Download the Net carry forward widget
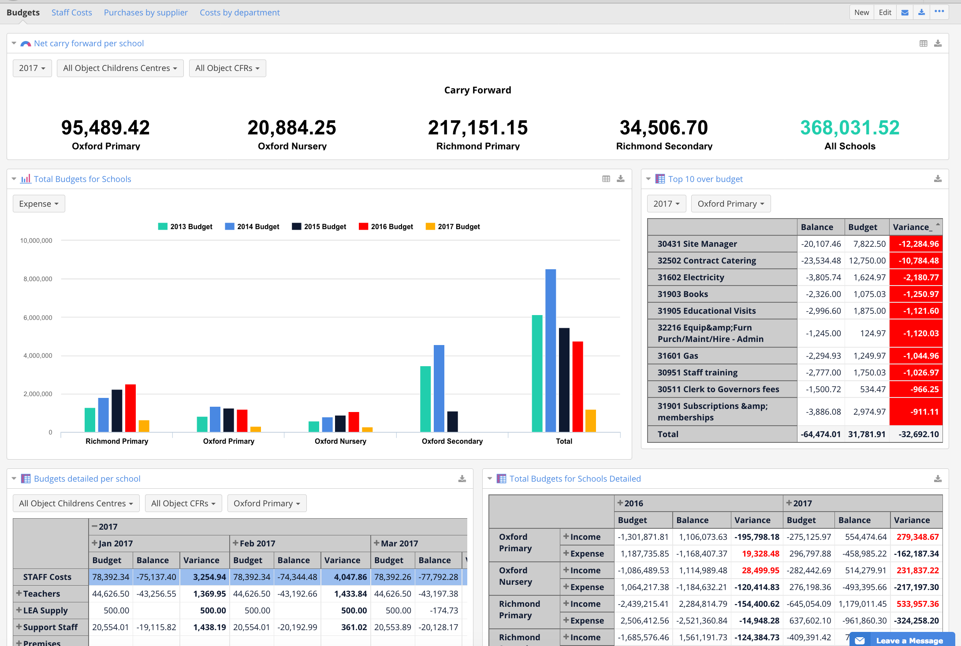The height and width of the screenshot is (646, 961). (938, 44)
